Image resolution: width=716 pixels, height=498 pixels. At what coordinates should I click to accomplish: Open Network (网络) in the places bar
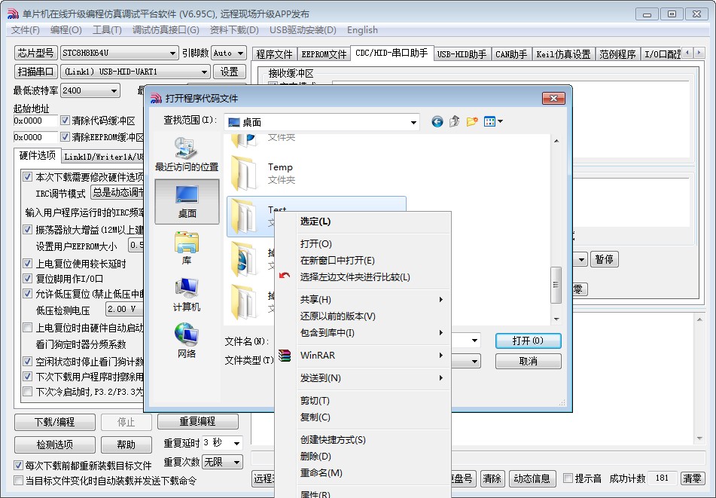(x=186, y=341)
